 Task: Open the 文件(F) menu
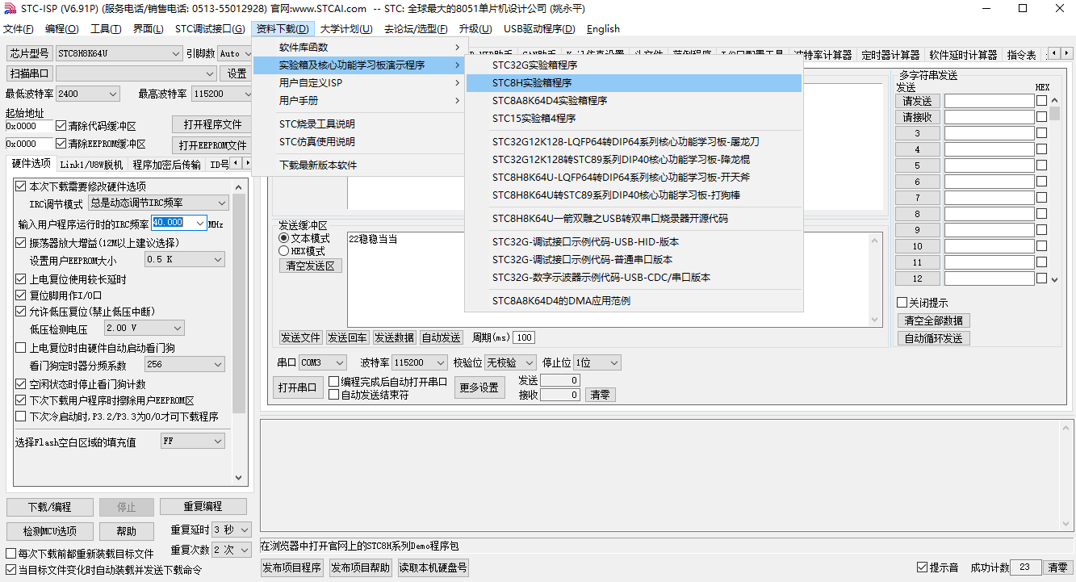tap(18, 29)
